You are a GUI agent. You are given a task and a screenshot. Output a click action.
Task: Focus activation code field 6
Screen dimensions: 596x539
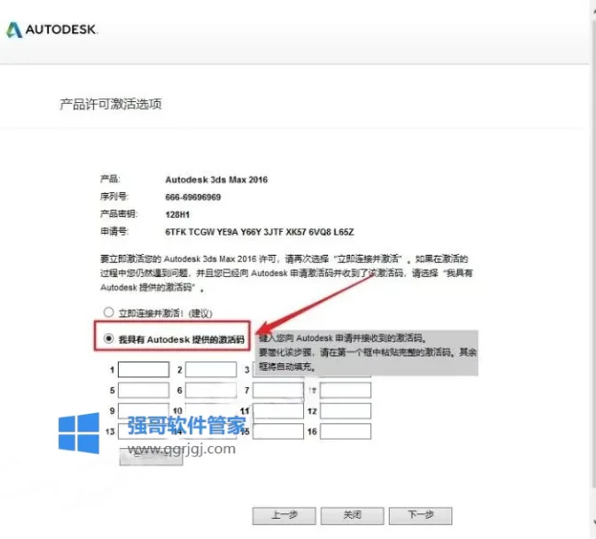coord(211,390)
